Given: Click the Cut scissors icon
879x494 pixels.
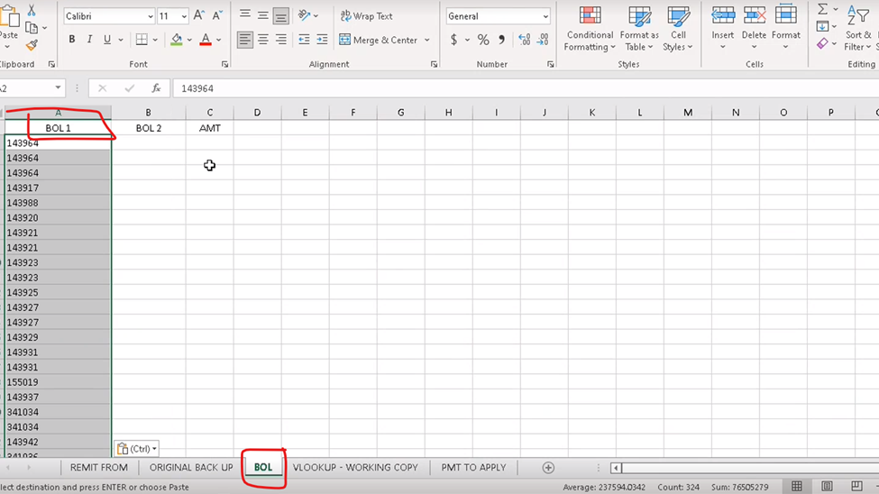Looking at the screenshot, I should point(32,10).
